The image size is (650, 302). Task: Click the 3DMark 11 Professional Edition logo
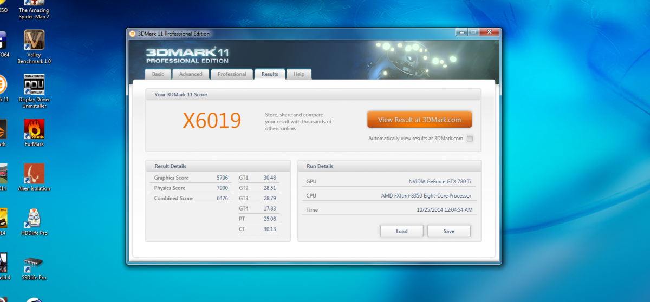click(x=188, y=55)
